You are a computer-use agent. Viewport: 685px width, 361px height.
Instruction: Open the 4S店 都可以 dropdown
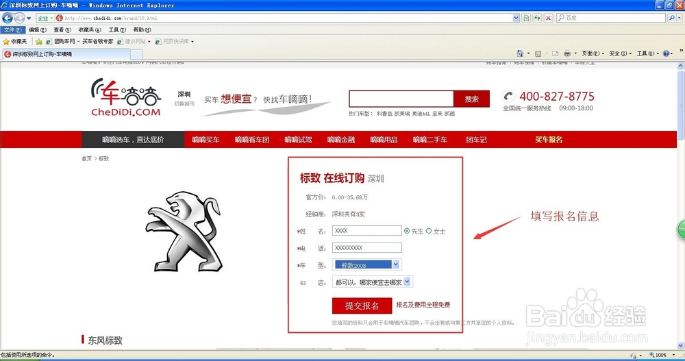(x=372, y=282)
